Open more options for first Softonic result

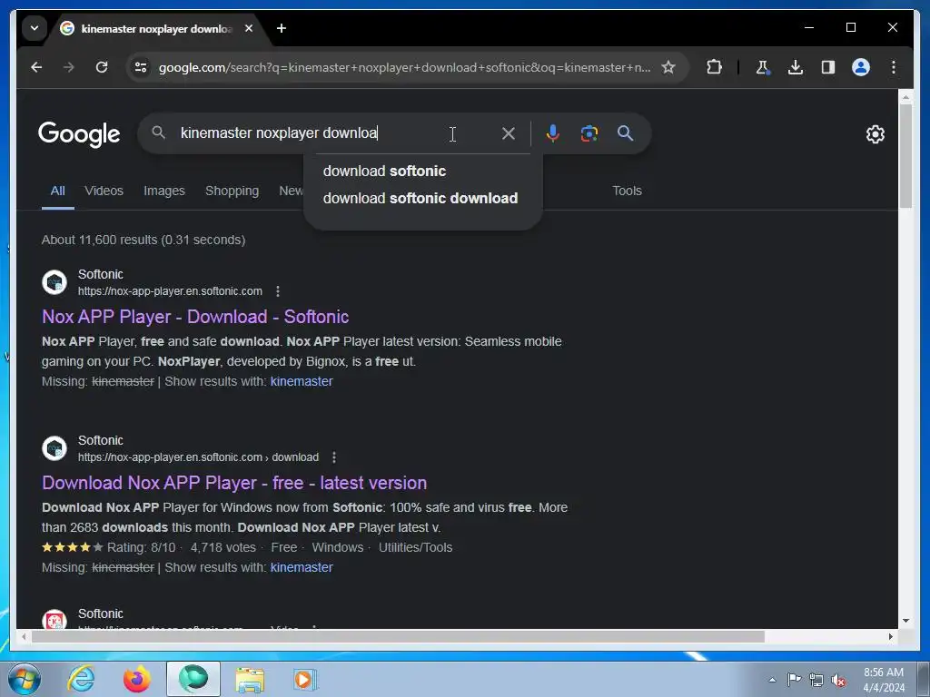click(x=278, y=291)
